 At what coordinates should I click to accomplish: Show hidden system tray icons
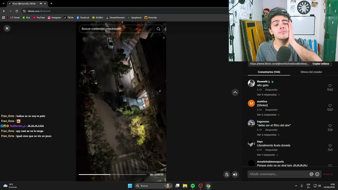[296, 186]
